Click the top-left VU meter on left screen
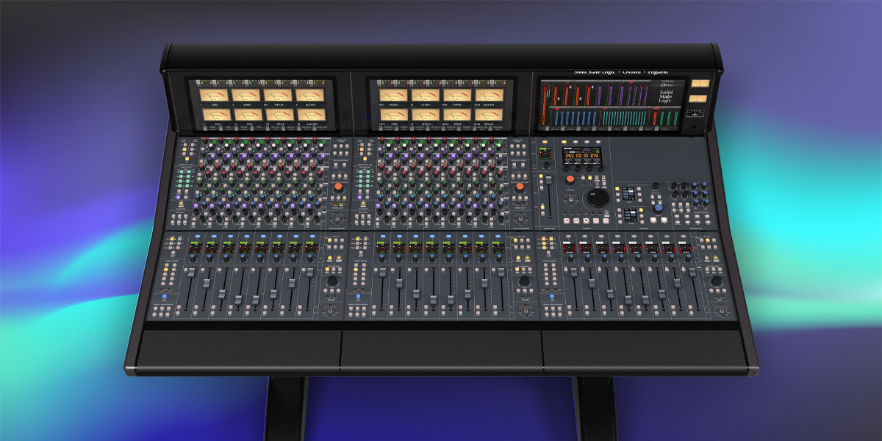This screenshot has height=441, width=882. coord(214,96)
